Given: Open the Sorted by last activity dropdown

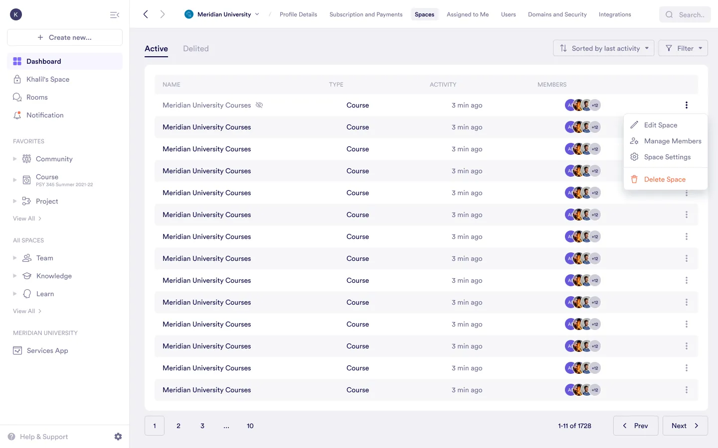Looking at the screenshot, I should (x=603, y=48).
